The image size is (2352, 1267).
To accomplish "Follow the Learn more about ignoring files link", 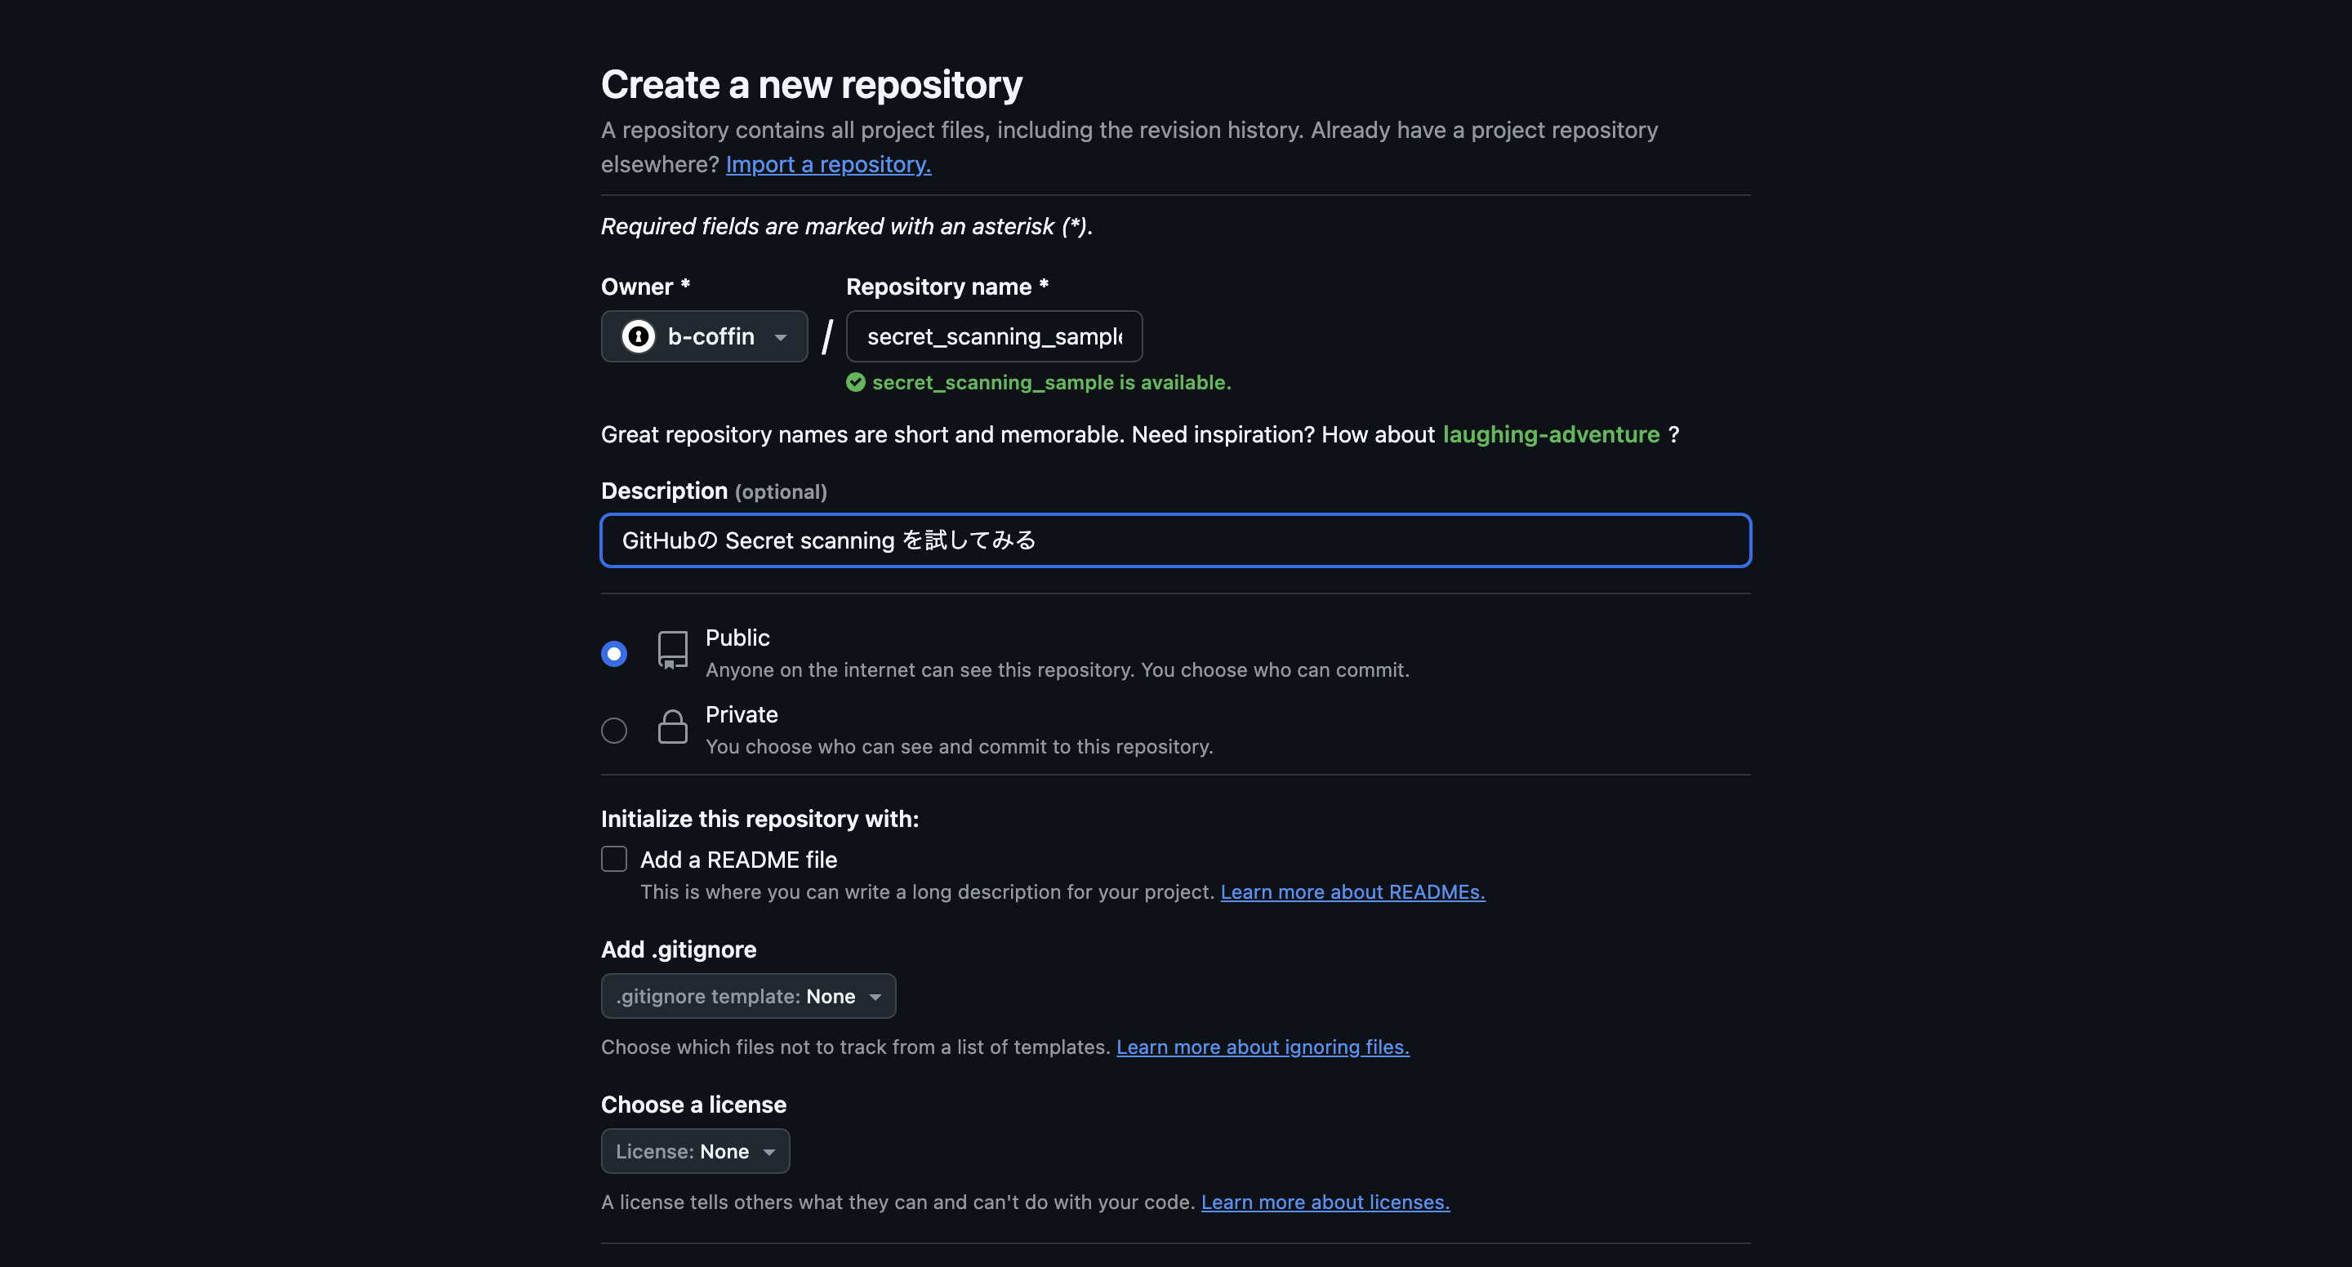I will tap(1262, 1047).
